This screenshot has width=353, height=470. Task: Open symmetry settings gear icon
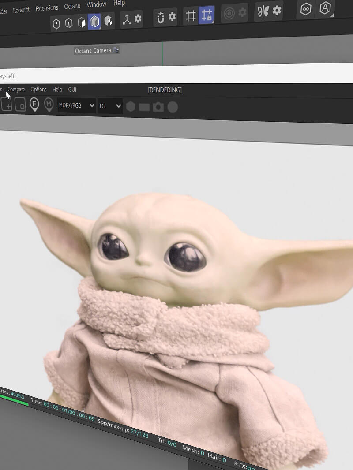(x=277, y=11)
